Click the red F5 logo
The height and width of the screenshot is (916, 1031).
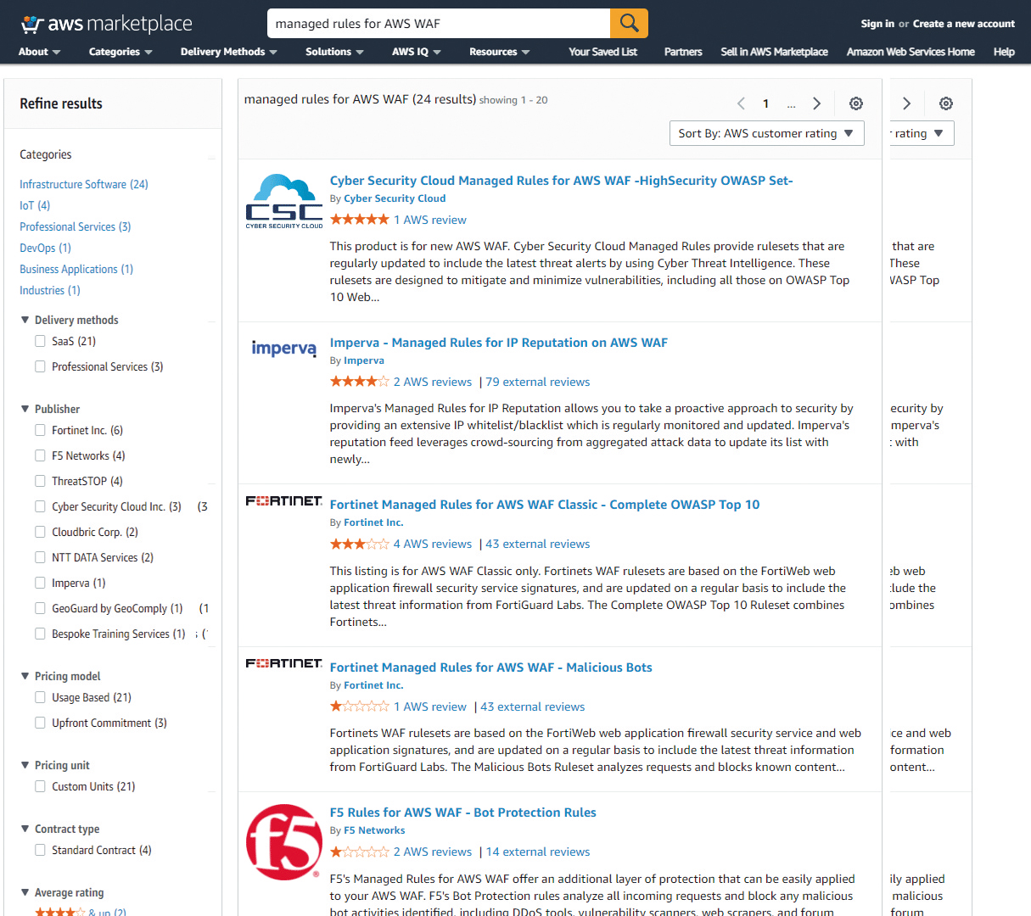coord(284,841)
